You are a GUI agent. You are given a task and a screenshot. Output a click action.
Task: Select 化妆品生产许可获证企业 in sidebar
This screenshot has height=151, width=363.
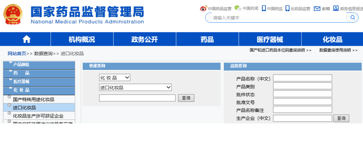point(38,116)
